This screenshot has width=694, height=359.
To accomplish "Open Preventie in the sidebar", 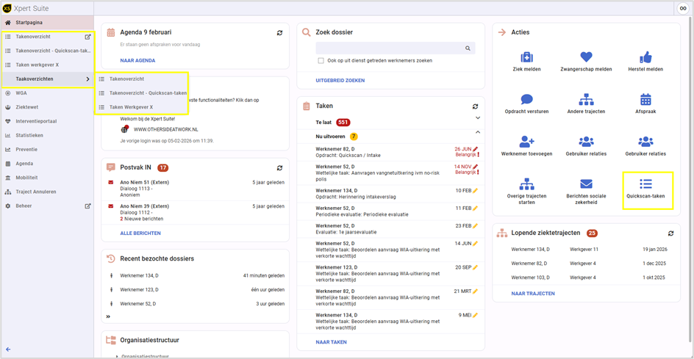I will pyautogui.click(x=47, y=150).
